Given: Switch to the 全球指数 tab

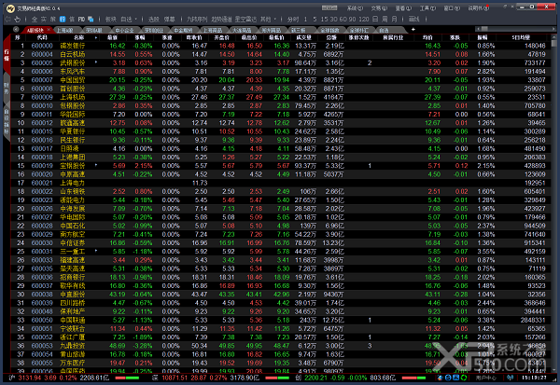Looking at the screenshot, I should 329,31.
